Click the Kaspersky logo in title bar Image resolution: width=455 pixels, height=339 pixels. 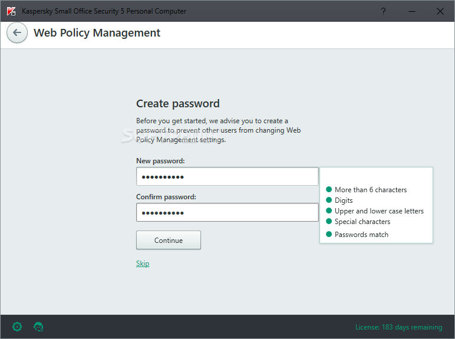[11, 11]
